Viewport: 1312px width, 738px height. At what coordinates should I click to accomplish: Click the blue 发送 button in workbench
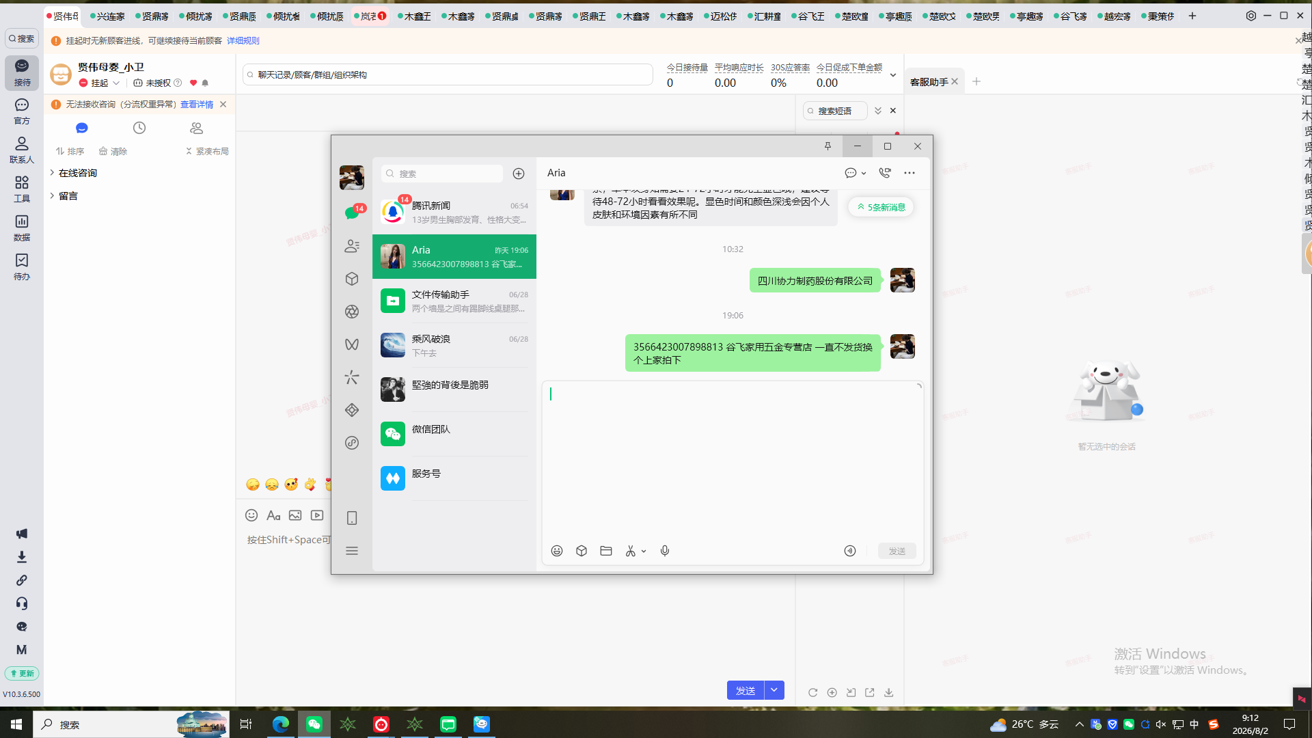[x=746, y=690]
